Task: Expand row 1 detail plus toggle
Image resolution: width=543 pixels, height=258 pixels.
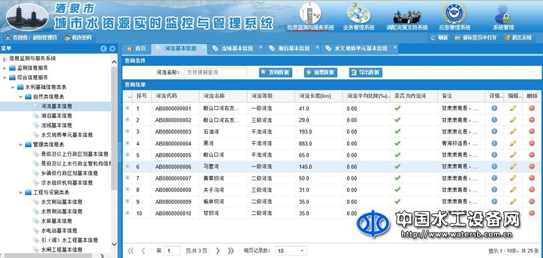Action: pos(127,108)
